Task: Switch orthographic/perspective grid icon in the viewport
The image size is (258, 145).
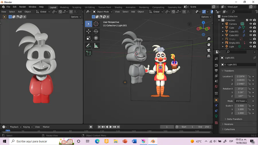Action: (x=209, y=56)
